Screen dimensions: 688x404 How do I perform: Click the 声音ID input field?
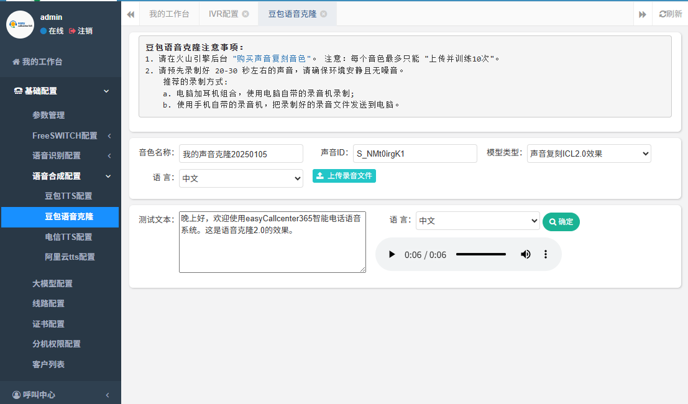(415, 154)
